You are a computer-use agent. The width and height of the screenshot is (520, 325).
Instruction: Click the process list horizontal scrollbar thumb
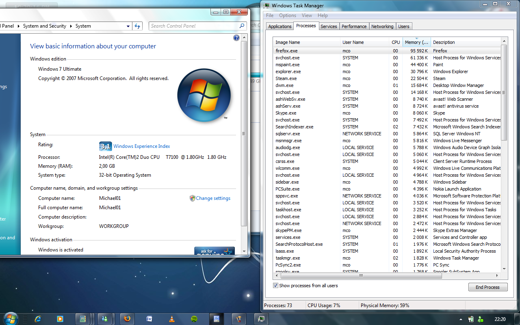click(x=361, y=275)
